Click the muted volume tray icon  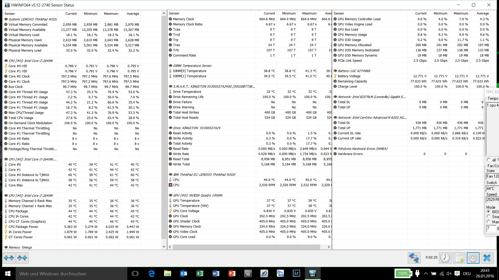[x=449, y=274]
